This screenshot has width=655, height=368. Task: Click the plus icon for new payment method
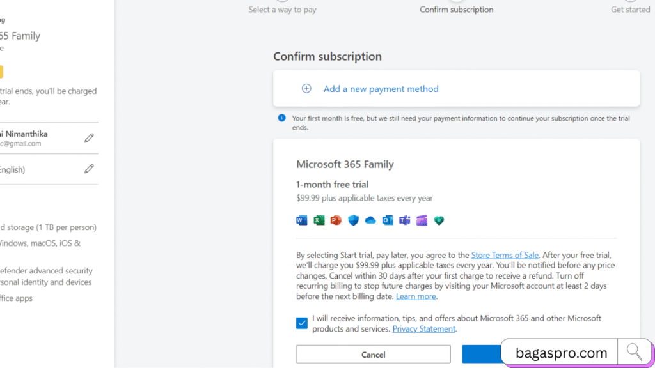point(306,89)
